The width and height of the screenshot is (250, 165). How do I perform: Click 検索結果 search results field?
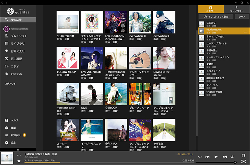pyautogui.click(x=18, y=20)
